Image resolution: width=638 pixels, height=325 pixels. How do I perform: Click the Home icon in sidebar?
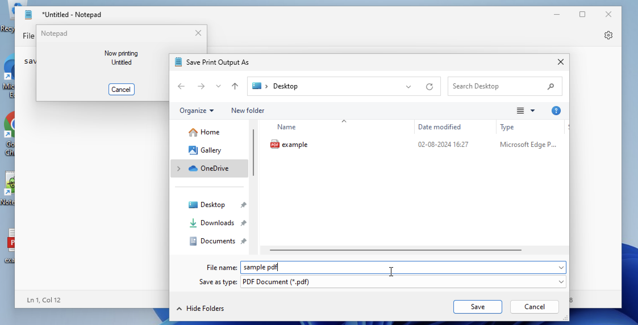click(193, 132)
